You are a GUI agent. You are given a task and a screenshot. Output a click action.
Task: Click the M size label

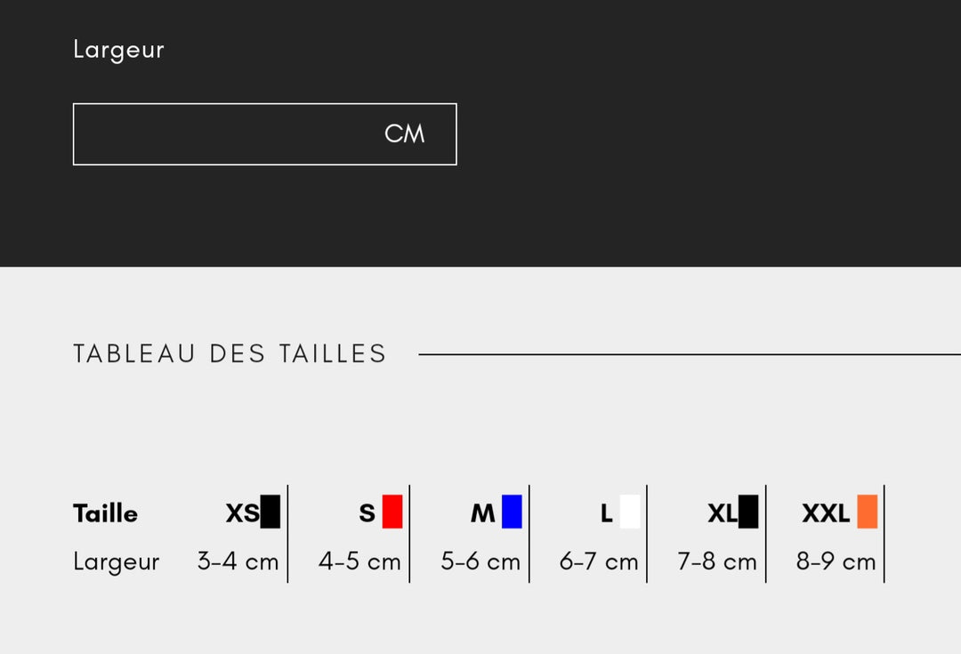482,513
